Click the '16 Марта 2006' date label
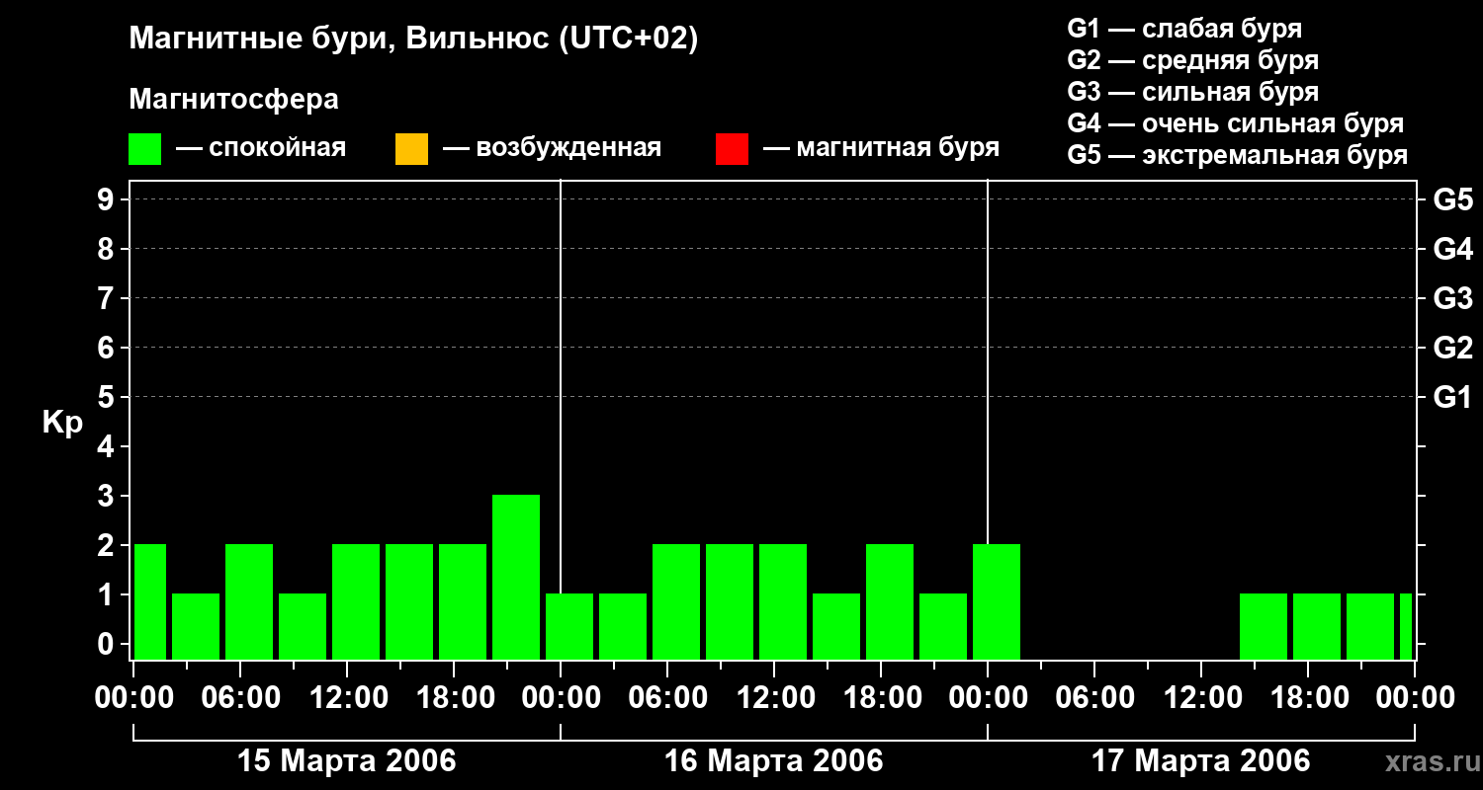 [x=774, y=761]
